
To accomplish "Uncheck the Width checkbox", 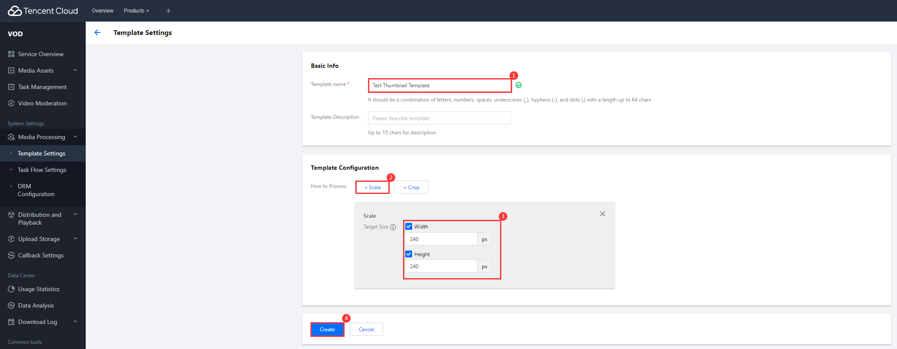I will (x=409, y=226).
